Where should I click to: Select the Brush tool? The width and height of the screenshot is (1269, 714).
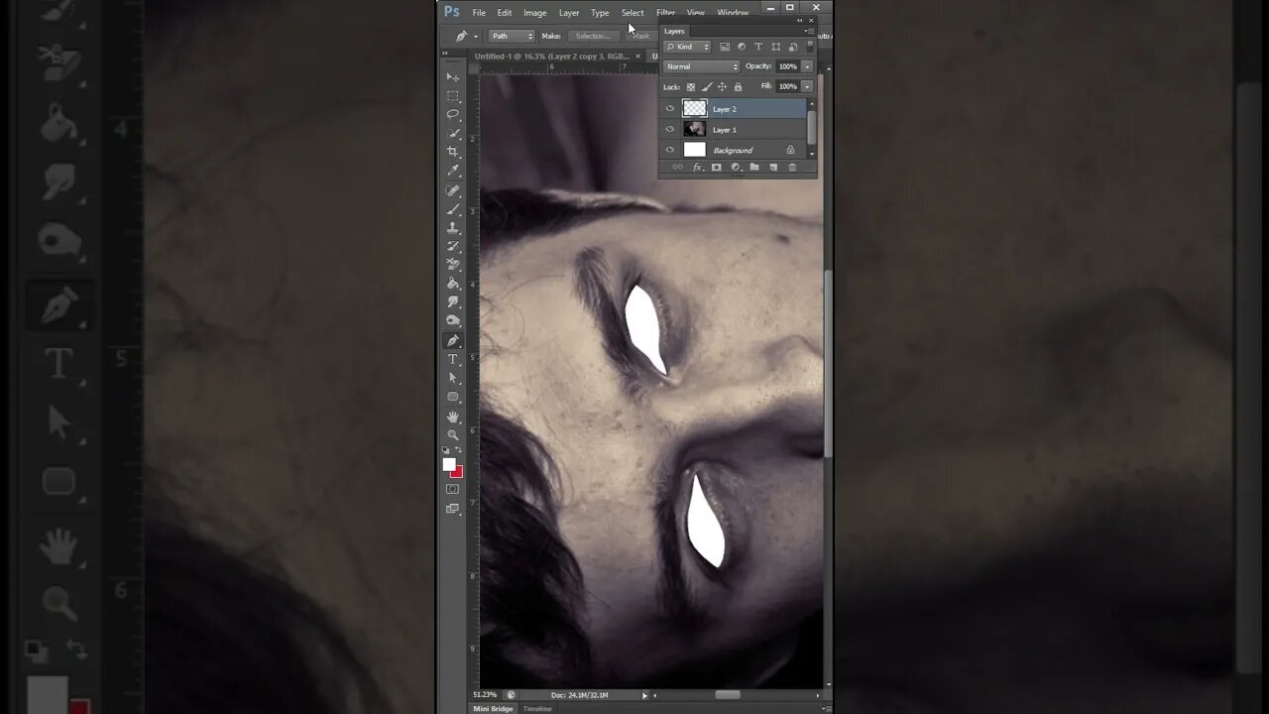tap(453, 208)
